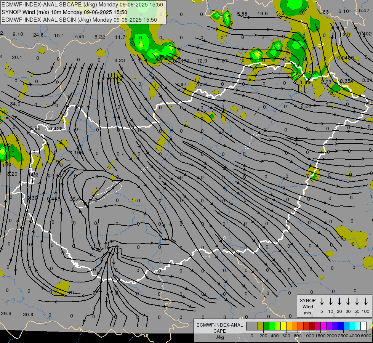Click the 2500 tick label on the CAPE scale
Screen dimensions: 373x343
[x=343, y=336]
